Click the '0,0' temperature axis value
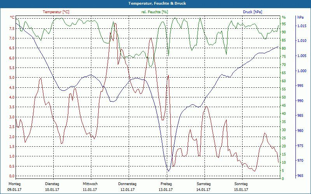This screenshot has width=311, height=194. point(12,176)
